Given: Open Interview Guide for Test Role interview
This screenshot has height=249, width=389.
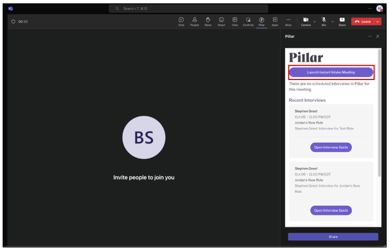Looking at the screenshot, I should click(331, 147).
